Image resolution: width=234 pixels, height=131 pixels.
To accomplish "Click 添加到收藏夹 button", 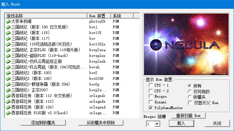I will point(43,123).
